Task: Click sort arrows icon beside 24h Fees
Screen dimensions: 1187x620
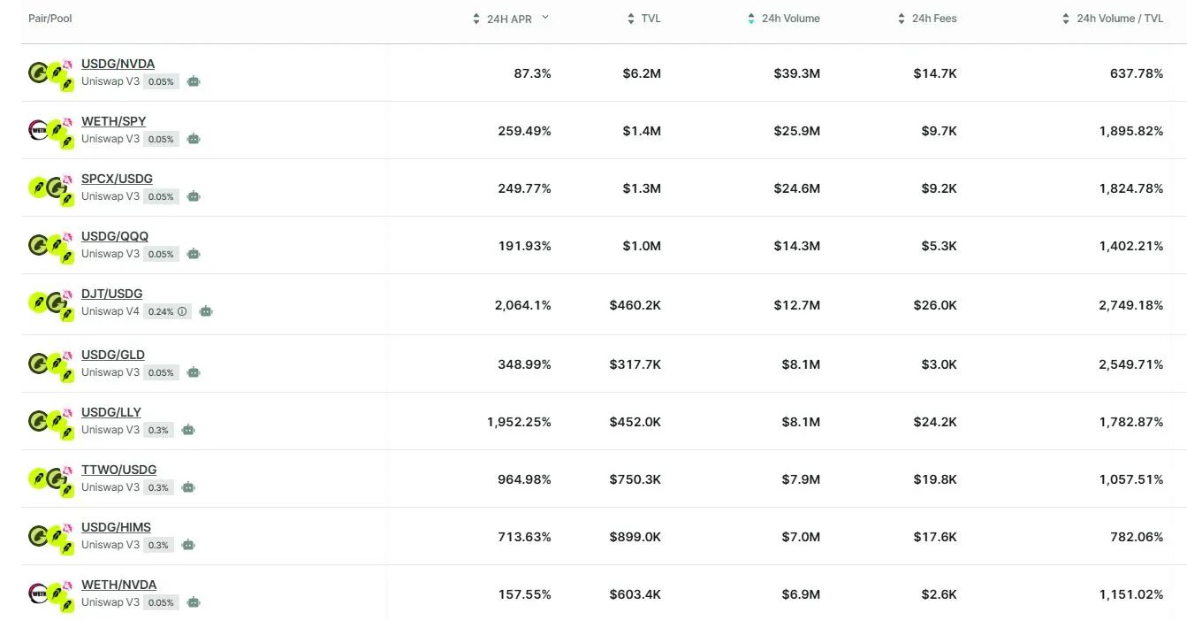Action: coord(902,19)
